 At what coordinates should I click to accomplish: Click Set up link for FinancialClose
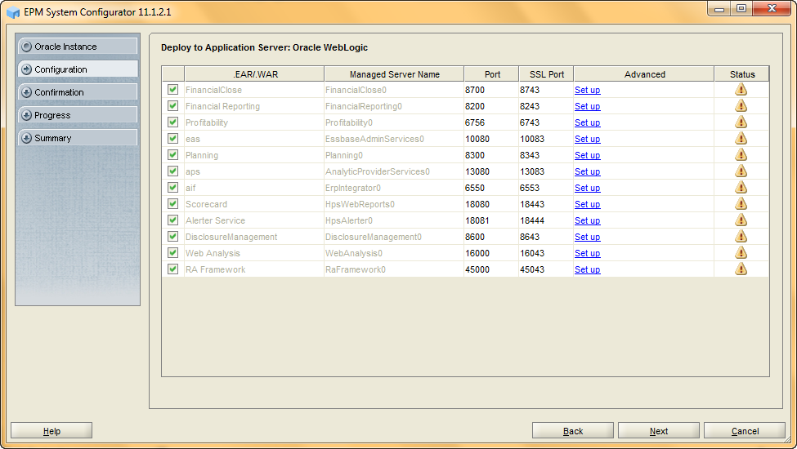point(587,90)
